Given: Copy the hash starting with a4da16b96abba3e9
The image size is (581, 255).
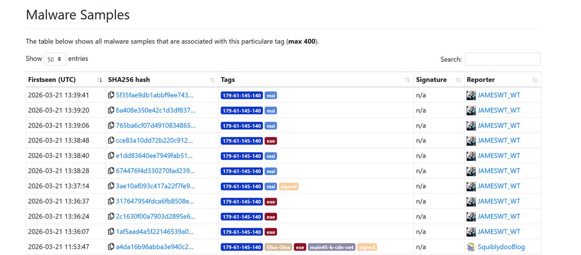Looking at the screenshot, I should (111, 247).
